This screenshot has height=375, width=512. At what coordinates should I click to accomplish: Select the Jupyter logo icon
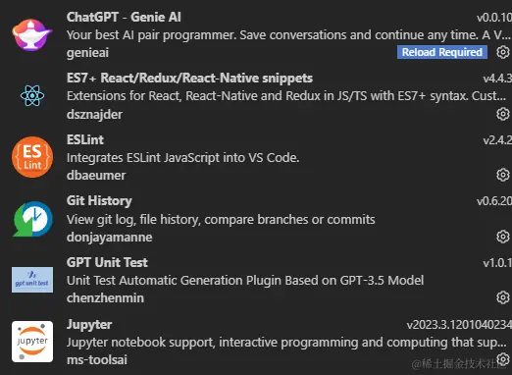pyautogui.click(x=32, y=342)
